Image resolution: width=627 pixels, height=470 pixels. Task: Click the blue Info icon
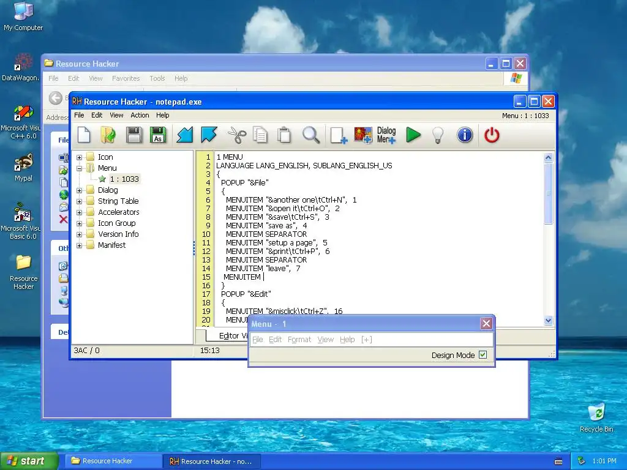(465, 135)
